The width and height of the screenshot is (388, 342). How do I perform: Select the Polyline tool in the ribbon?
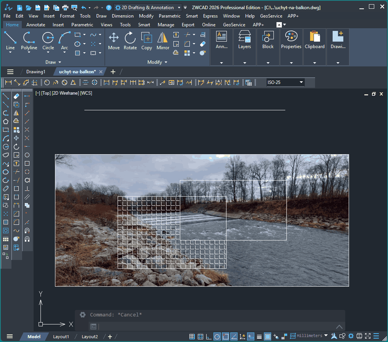click(29, 41)
